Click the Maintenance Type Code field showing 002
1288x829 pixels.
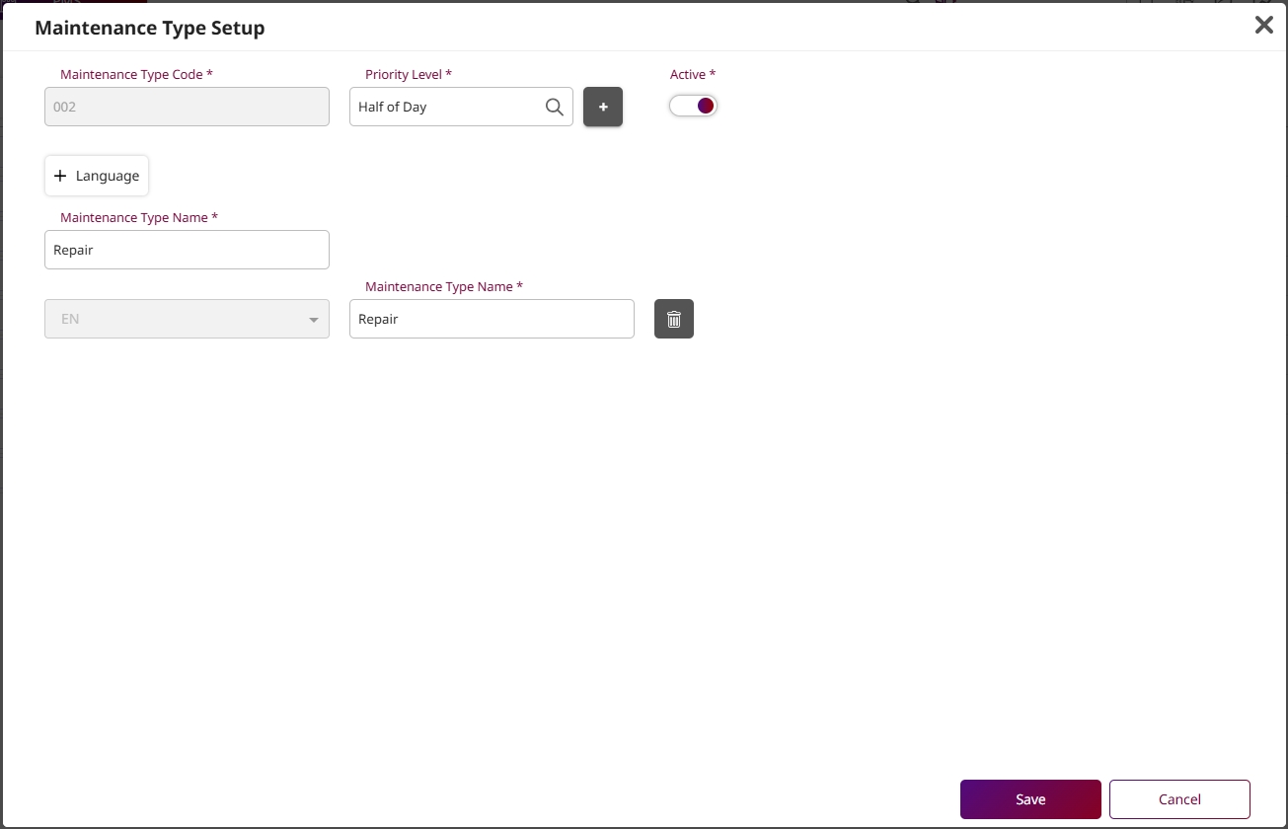187,107
